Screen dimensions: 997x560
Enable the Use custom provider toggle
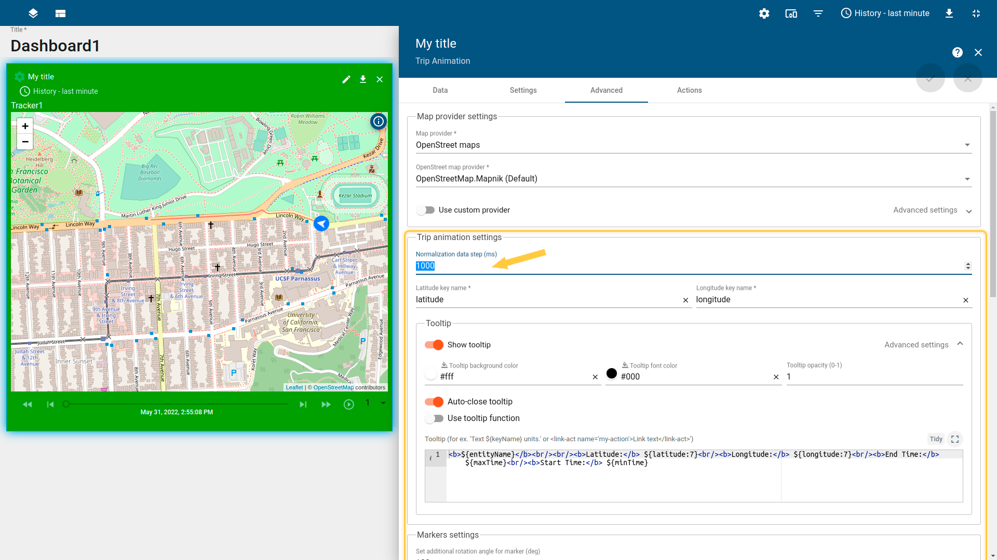coord(426,210)
